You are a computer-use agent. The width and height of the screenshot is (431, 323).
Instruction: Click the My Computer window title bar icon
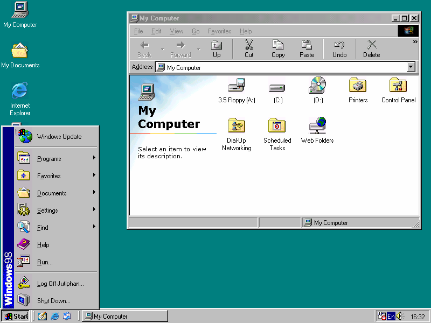pos(134,18)
